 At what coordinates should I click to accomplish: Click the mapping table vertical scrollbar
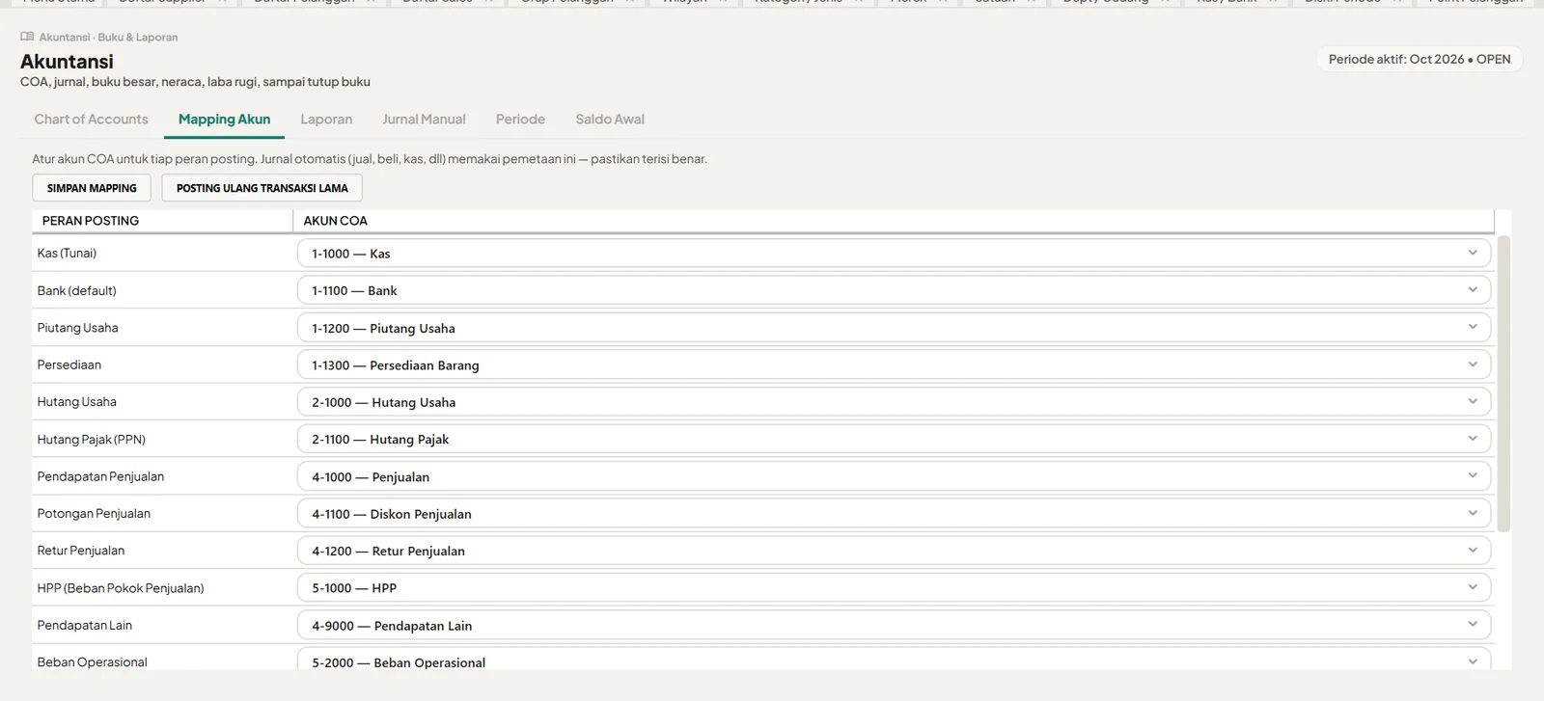click(1503, 384)
